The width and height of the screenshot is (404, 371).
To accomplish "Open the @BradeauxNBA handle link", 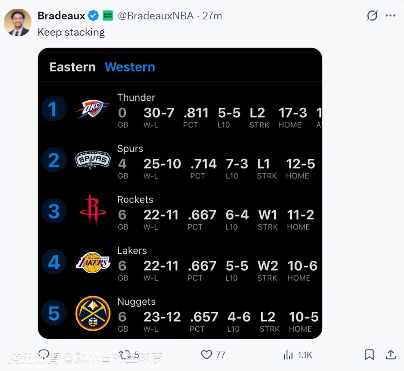I will click(x=156, y=16).
